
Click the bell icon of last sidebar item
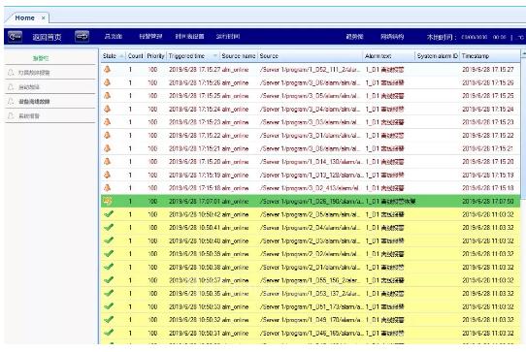pyautogui.click(x=11, y=116)
